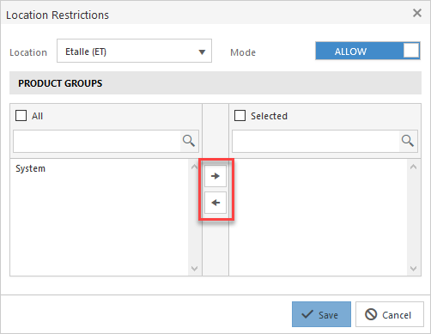Check the All checkbox
Image resolution: width=431 pixels, height=334 pixels.
coord(21,116)
